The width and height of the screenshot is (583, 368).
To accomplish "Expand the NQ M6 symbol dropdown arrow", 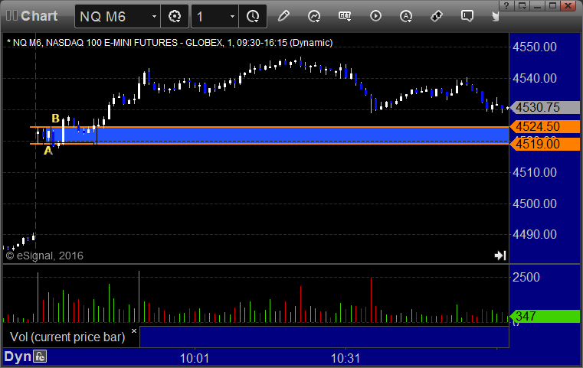I will (154, 16).
